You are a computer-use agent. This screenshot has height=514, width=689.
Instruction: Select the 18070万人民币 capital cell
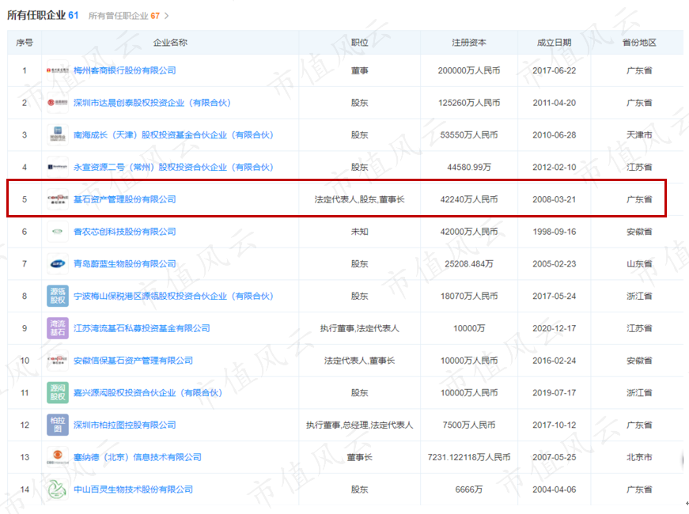(x=469, y=296)
